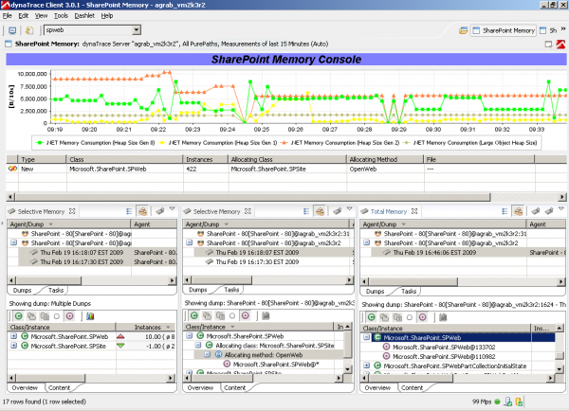
Task: Sort table by Instances column
Action: (205, 159)
